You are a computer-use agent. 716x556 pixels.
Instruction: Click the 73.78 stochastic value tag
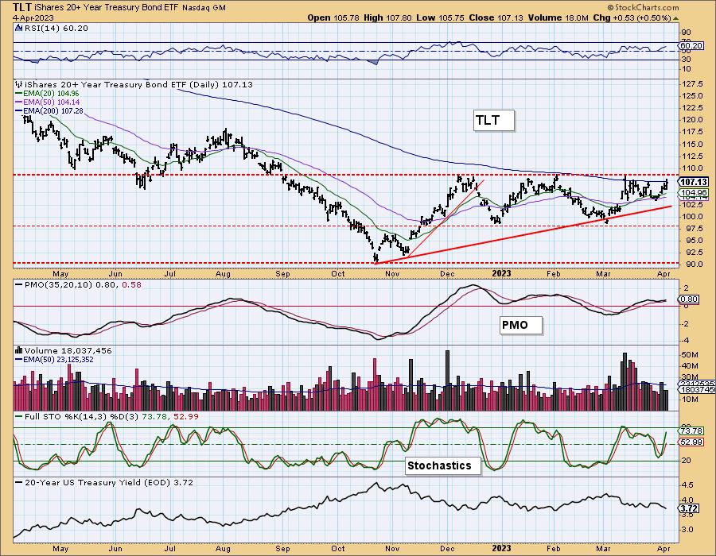[x=691, y=431]
